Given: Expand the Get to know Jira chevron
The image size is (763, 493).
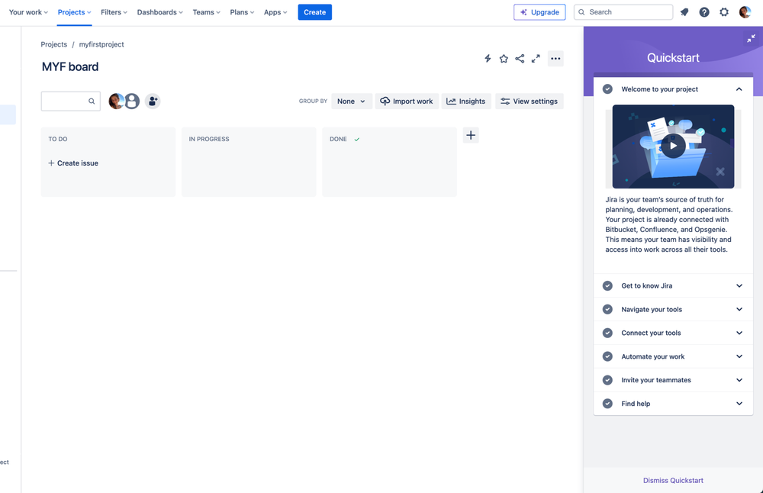Looking at the screenshot, I should [x=739, y=285].
